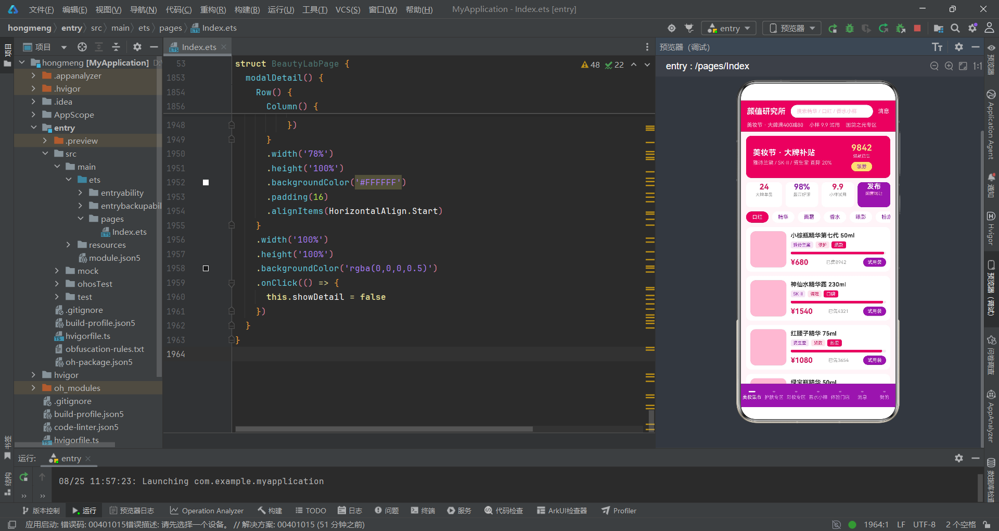Zoom out the previewer
This screenshot has width=999, height=531.
click(934, 66)
